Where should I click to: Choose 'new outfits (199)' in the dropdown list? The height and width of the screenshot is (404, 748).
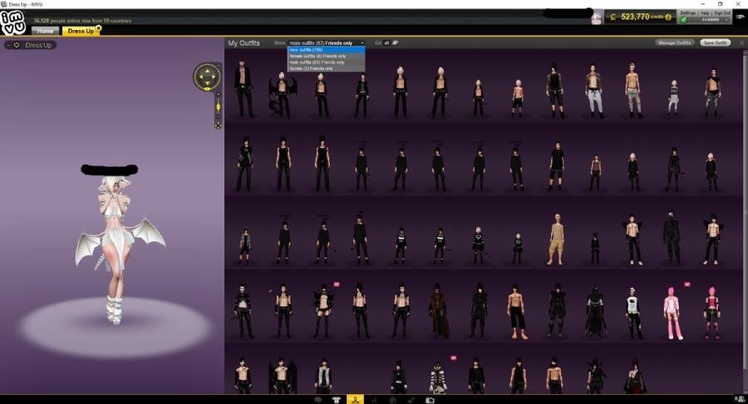click(326, 50)
